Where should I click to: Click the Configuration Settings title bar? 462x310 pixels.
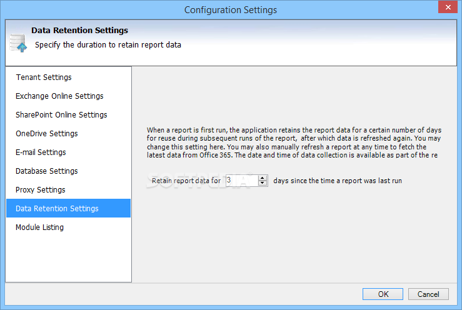pyautogui.click(x=231, y=10)
